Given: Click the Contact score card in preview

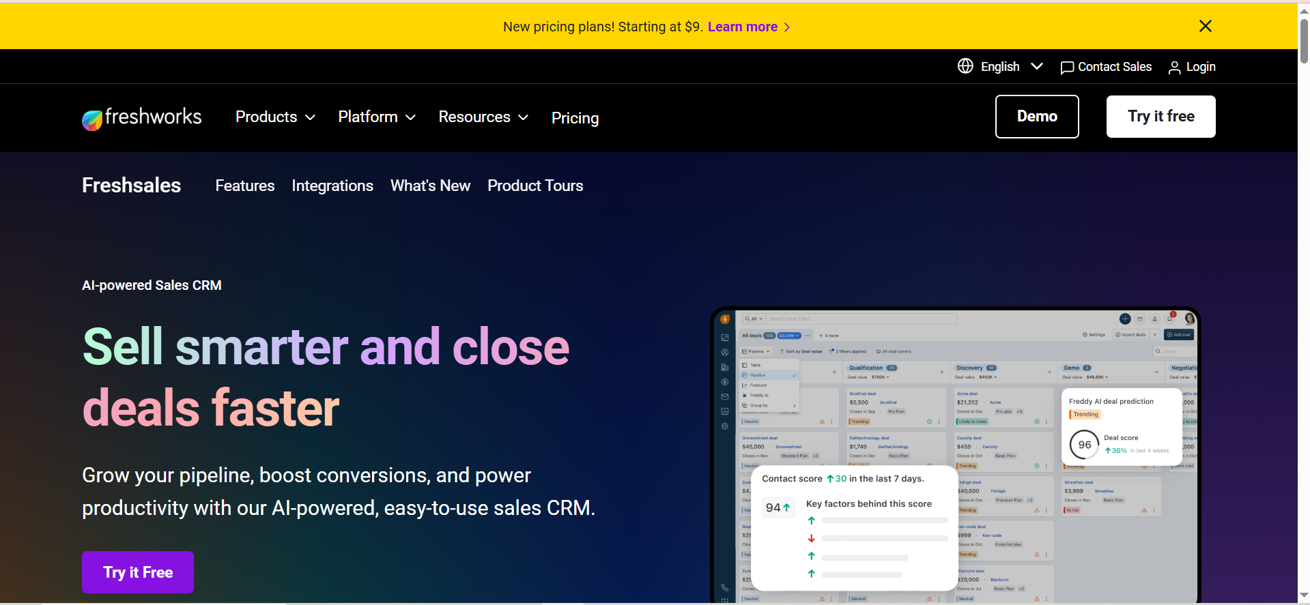Looking at the screenshot, I should [x=855, y=528].
